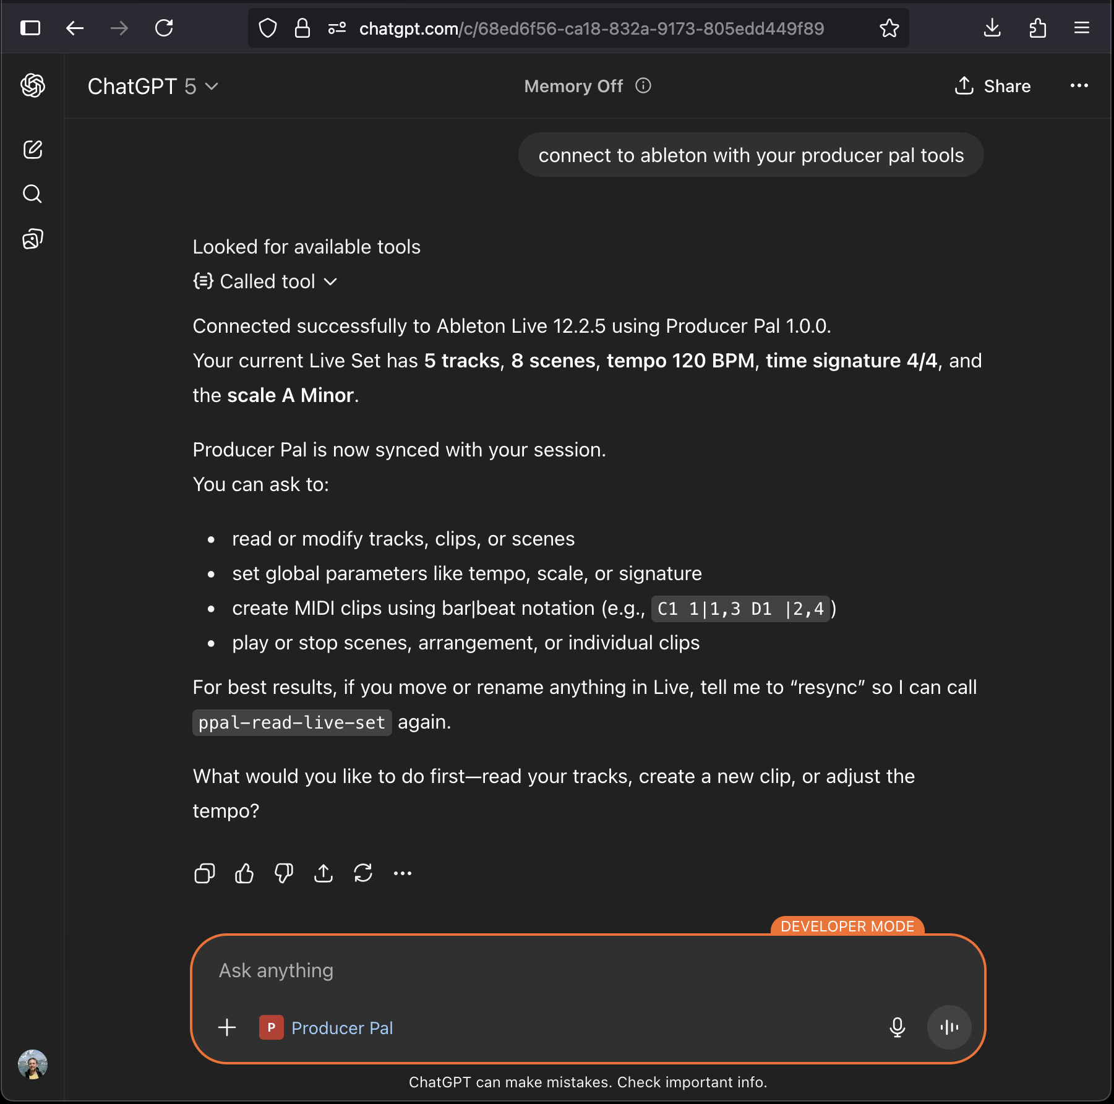Expand the Called tool details
Viewport: 1114px width, 1104px height.
[x=265, y=281]
